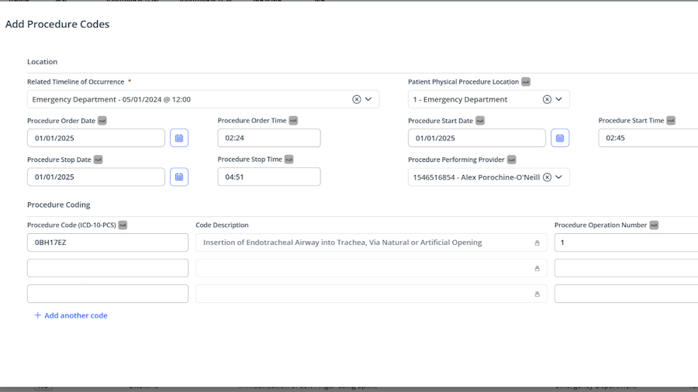Viewport: 698px width, 392px height.
Task: Click lock icon in first Code Description field
Action: click(x=537, y=242)
